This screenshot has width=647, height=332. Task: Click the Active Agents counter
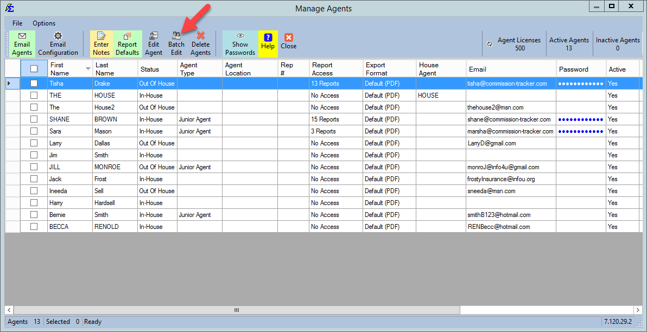(x=569, y=43)
